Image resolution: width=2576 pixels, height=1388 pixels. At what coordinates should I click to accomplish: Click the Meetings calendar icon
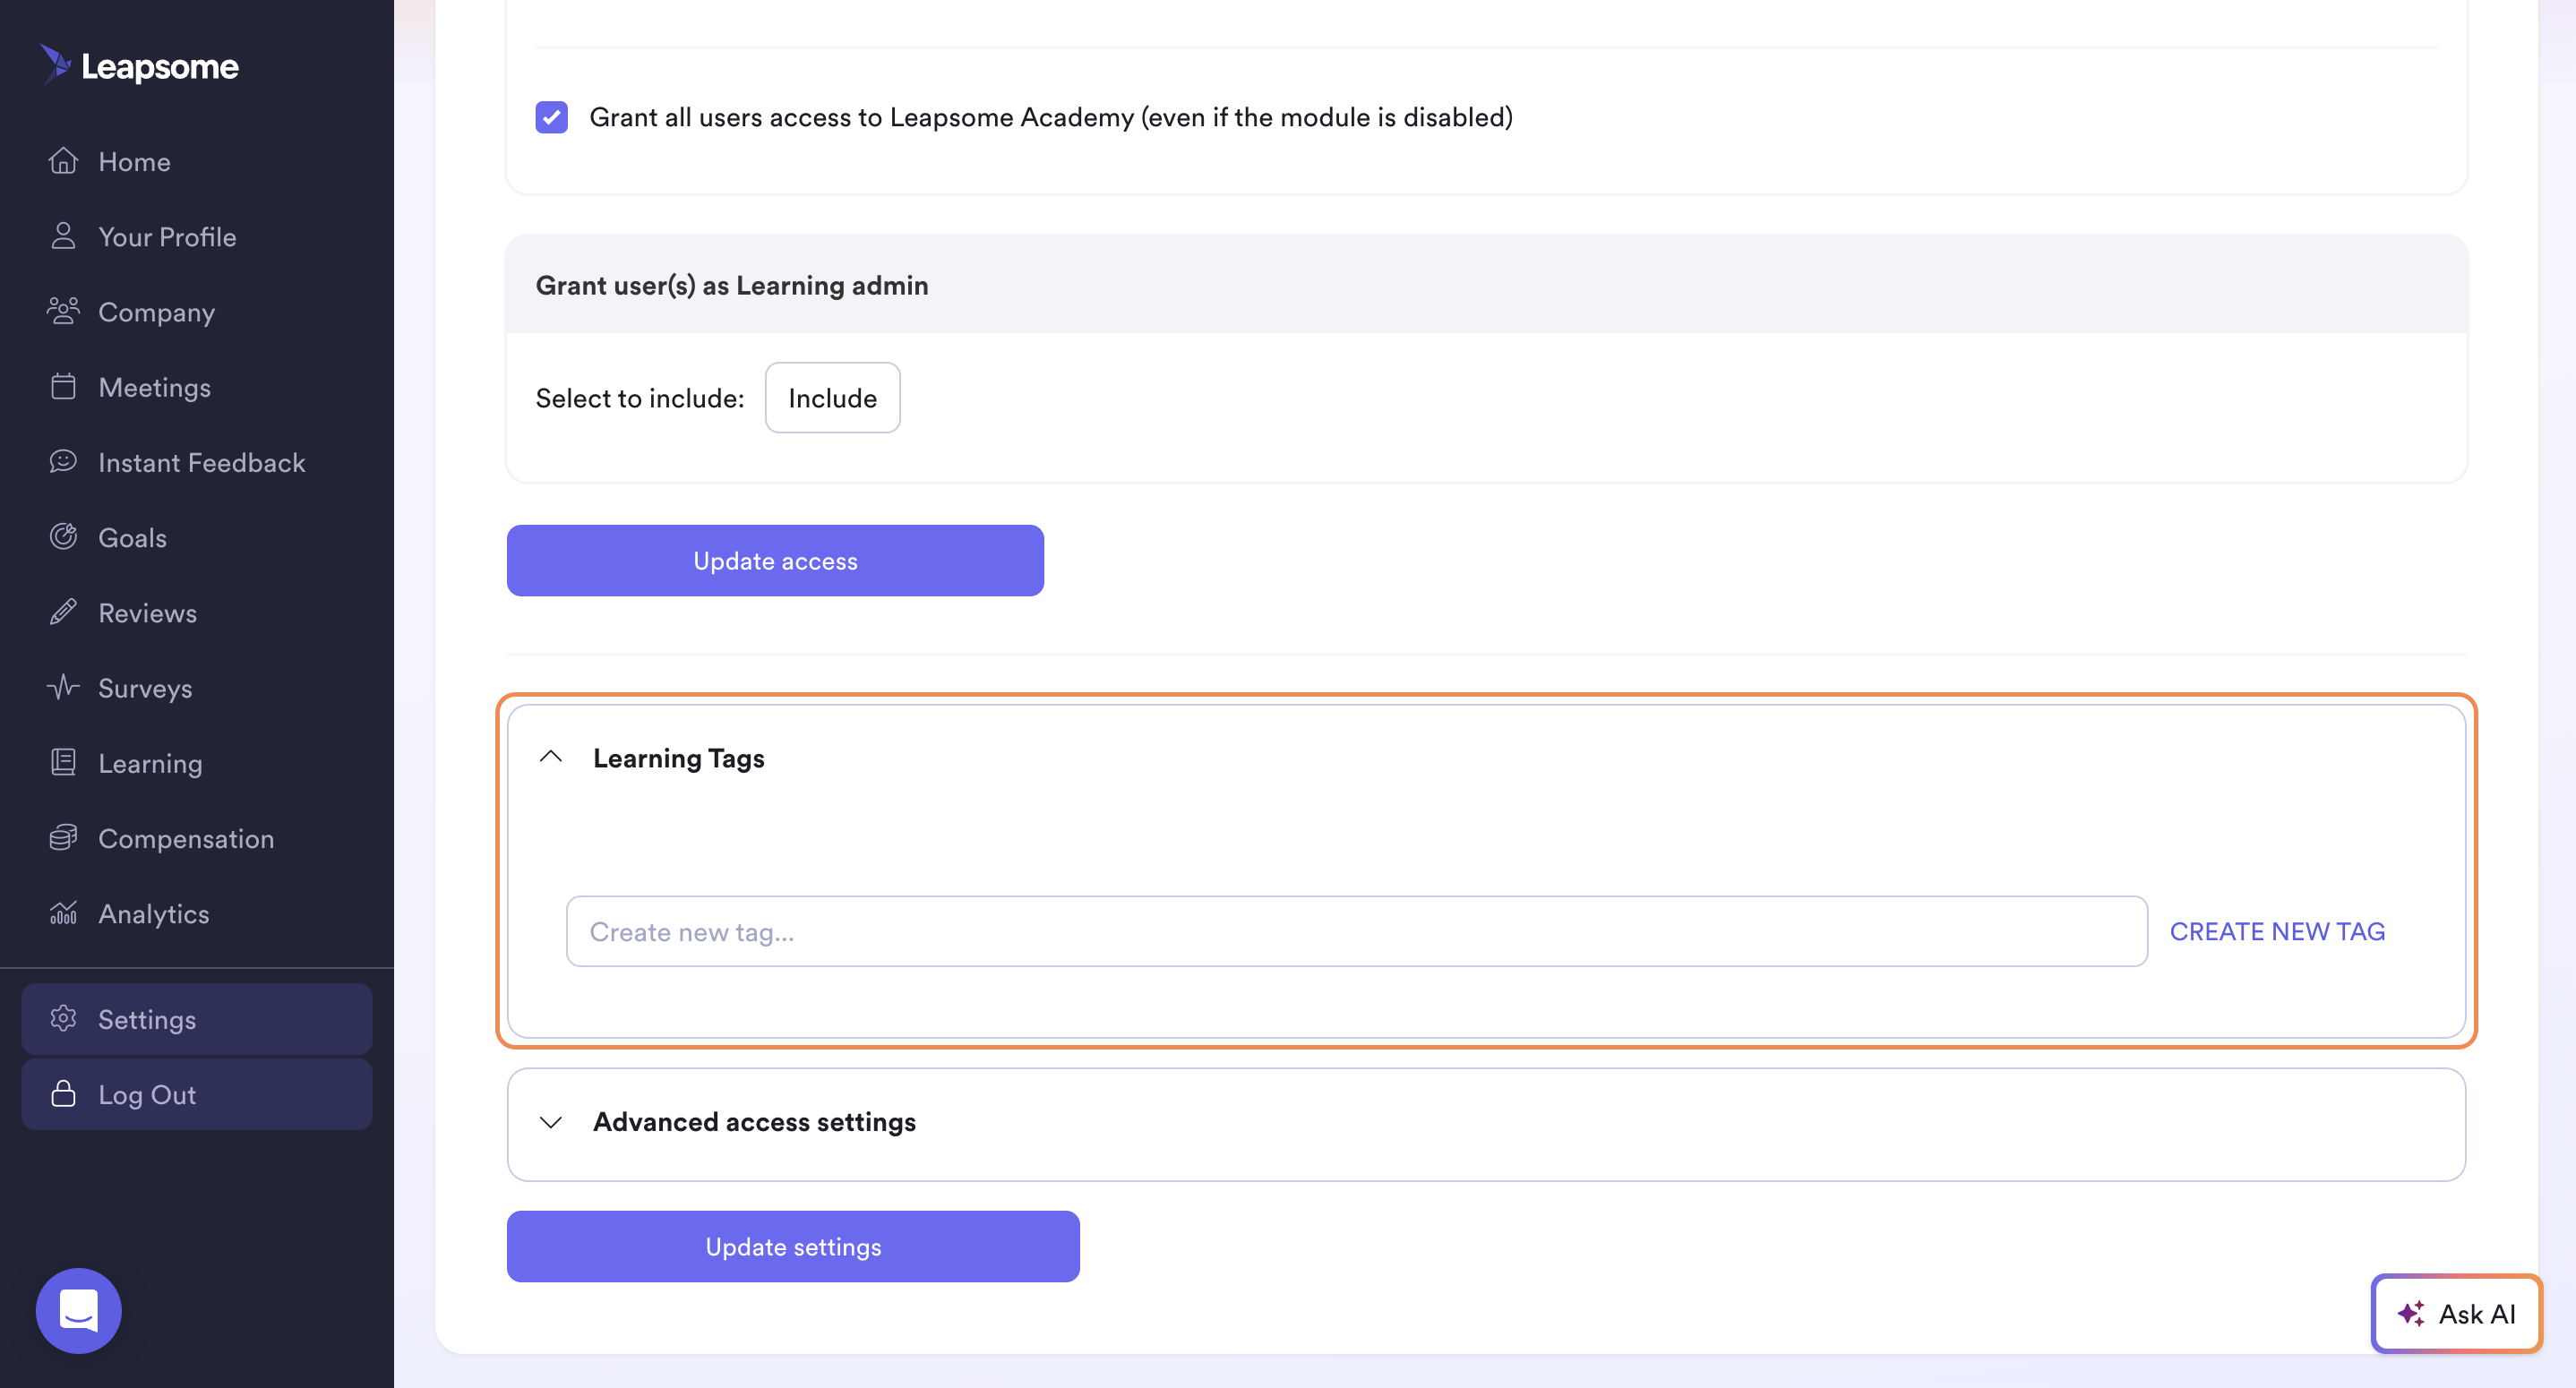[63, 386]
